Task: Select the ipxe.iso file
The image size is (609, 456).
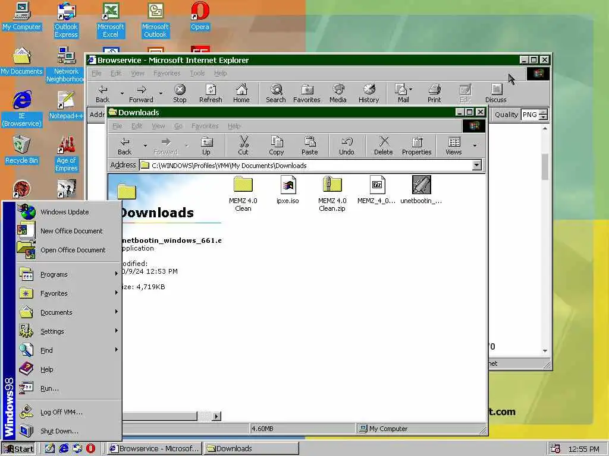Action: click(x=288, y=189)
